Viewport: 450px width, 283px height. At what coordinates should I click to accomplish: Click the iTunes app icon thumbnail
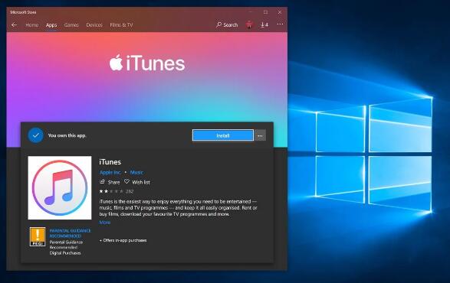(60, 188)
